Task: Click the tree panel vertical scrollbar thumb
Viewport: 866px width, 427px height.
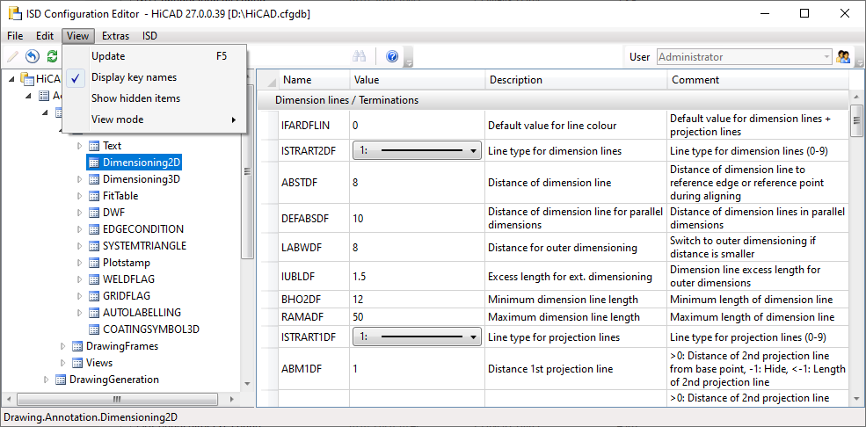Action: [x=247, y=171]
